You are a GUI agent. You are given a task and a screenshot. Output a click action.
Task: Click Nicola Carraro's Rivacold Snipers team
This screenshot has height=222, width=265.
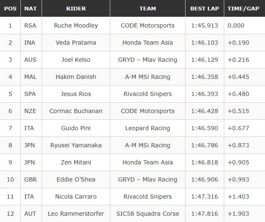click(148, 197)
